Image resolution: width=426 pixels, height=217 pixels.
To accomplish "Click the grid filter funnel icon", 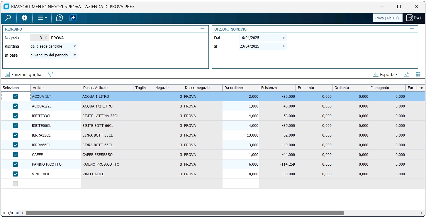I will (50, 75).
